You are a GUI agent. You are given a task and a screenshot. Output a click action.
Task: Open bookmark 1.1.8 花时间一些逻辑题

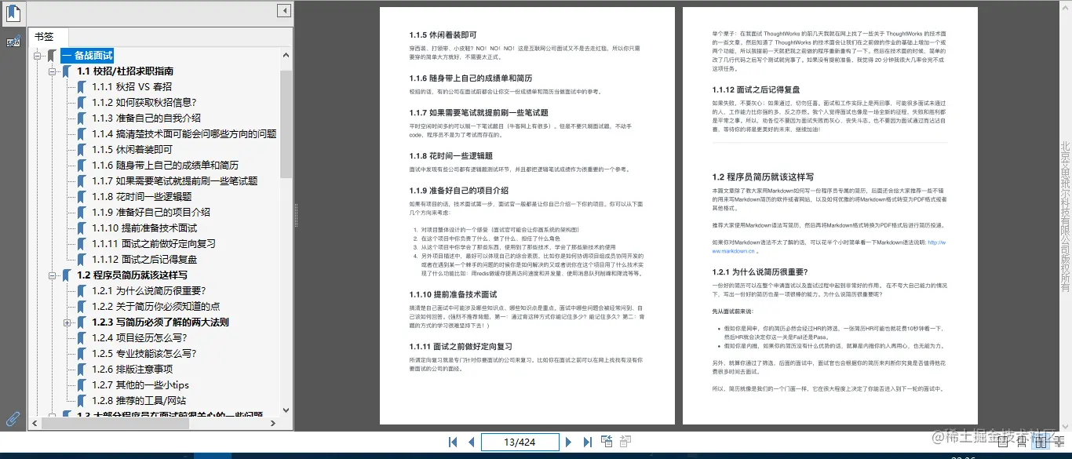(141, 197)
